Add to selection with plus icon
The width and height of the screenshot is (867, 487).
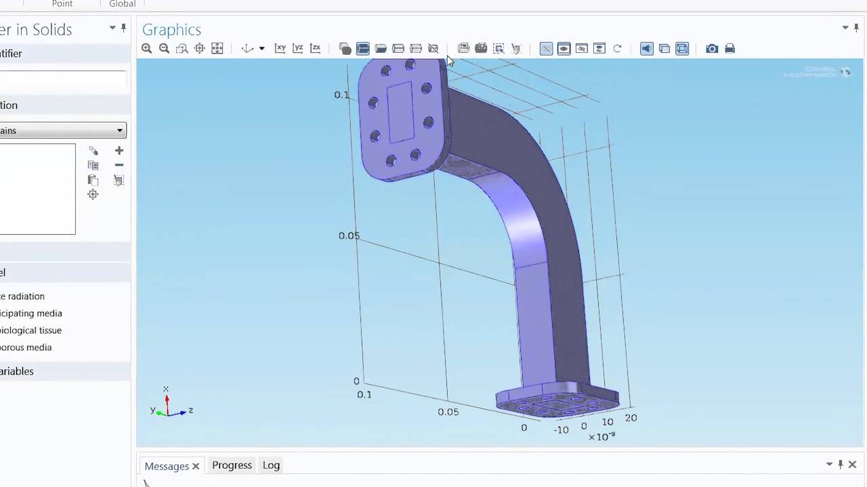coord(119,150)
